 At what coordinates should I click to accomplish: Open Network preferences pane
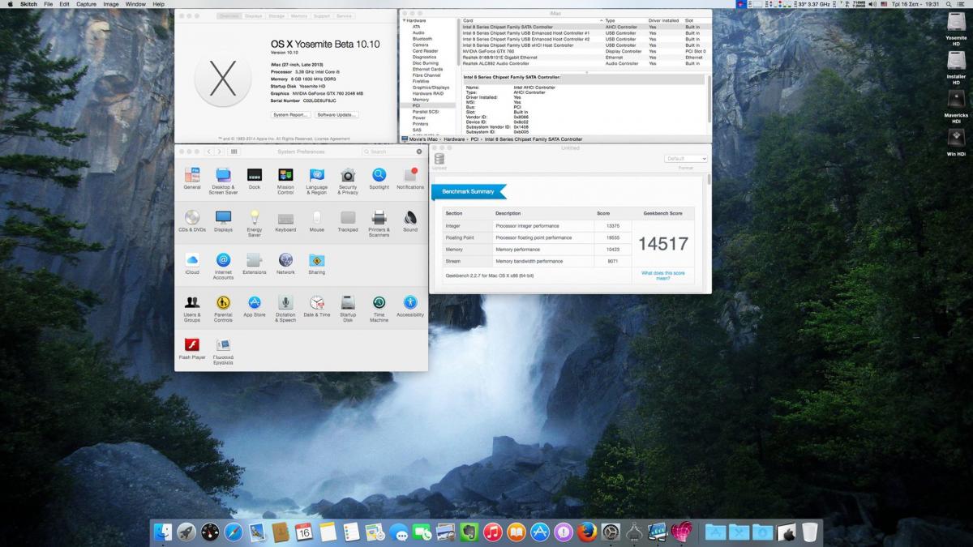coord(285,263)
